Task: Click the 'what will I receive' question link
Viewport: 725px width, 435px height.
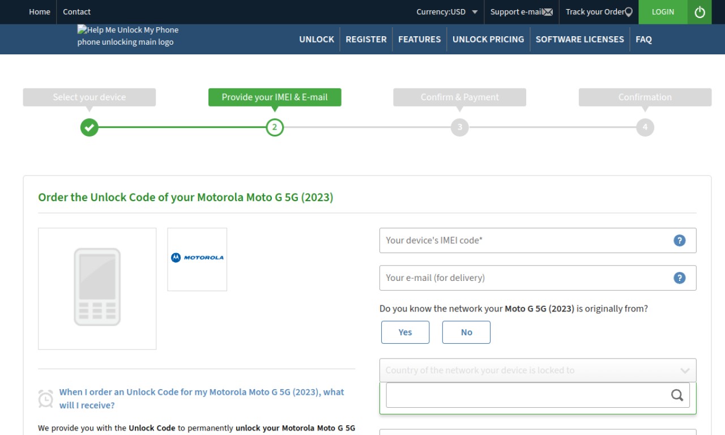Action: [x=202, y=399]
